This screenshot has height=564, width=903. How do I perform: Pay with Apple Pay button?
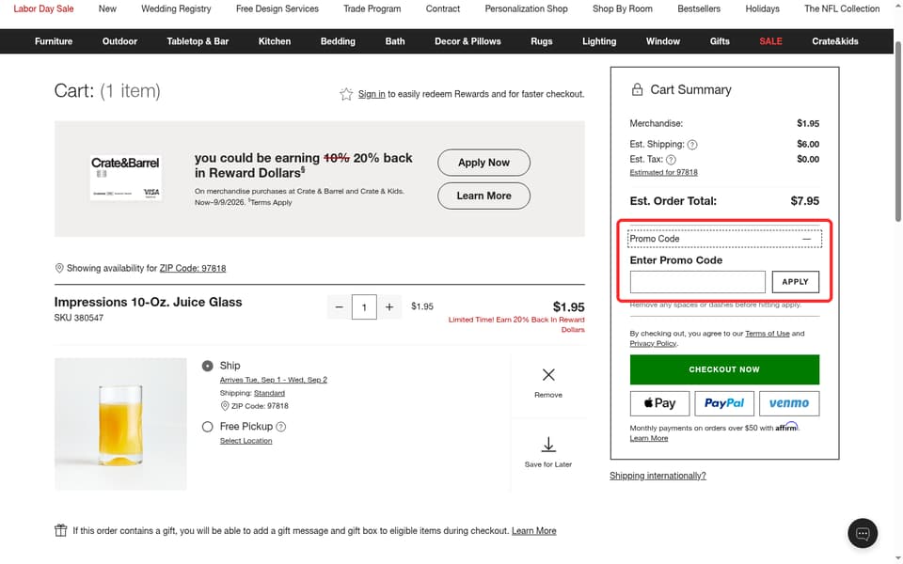click(659, 403)
